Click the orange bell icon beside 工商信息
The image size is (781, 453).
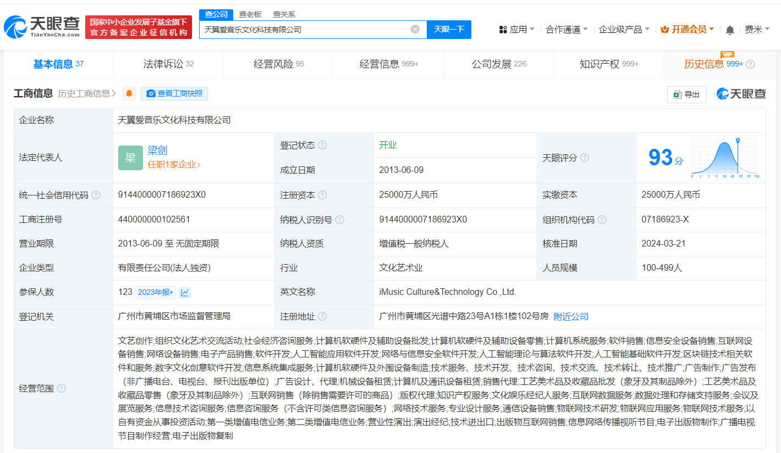pyautogui.click(x=128, y=93)
